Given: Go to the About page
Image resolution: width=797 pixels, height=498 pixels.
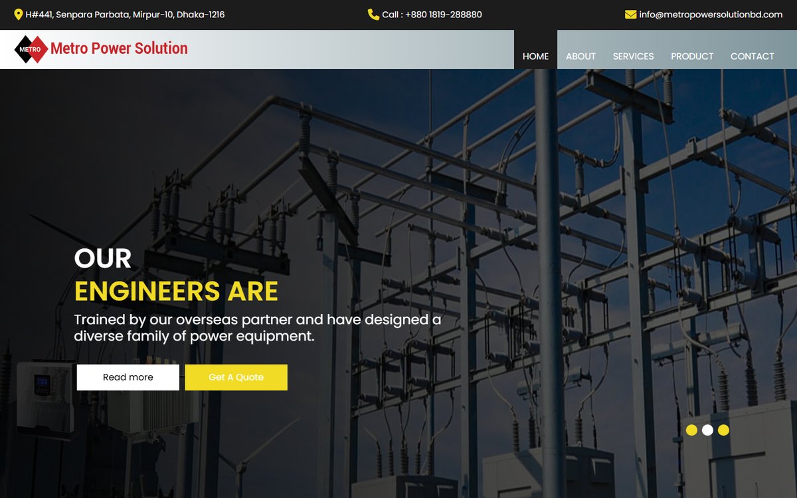Looking at the screenshot, I should tap(580, 56).
